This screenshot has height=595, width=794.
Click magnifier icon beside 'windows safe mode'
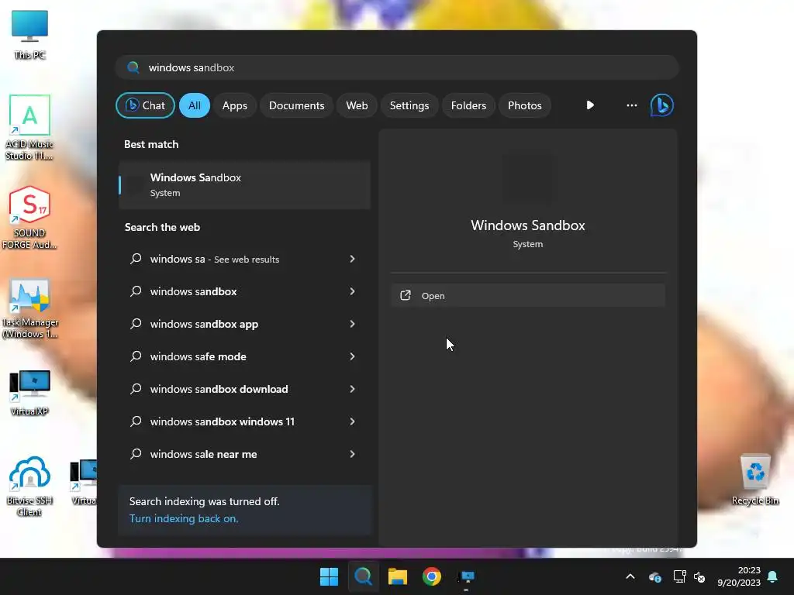click(x=136, y=356)
